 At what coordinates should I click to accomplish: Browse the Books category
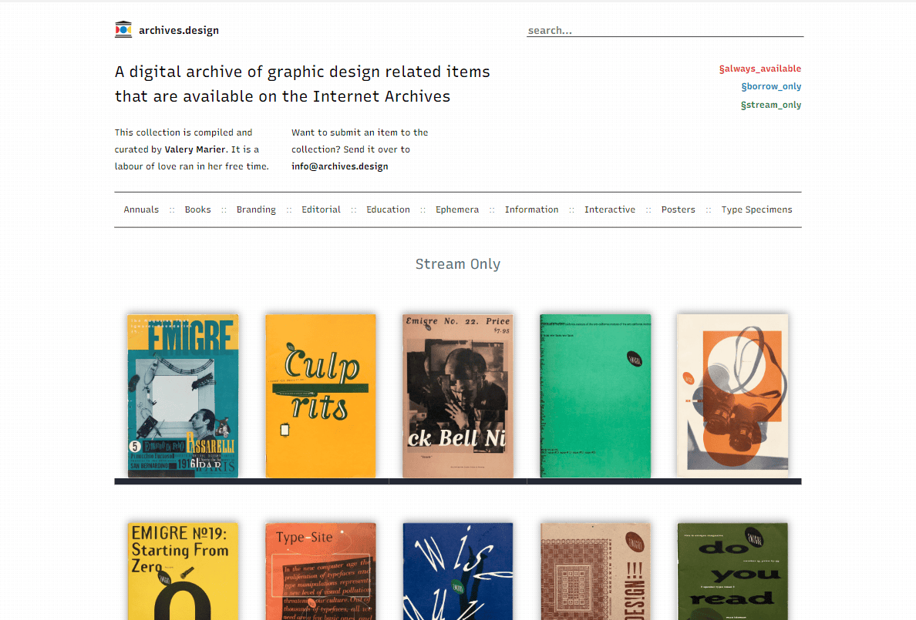[197, 209]
